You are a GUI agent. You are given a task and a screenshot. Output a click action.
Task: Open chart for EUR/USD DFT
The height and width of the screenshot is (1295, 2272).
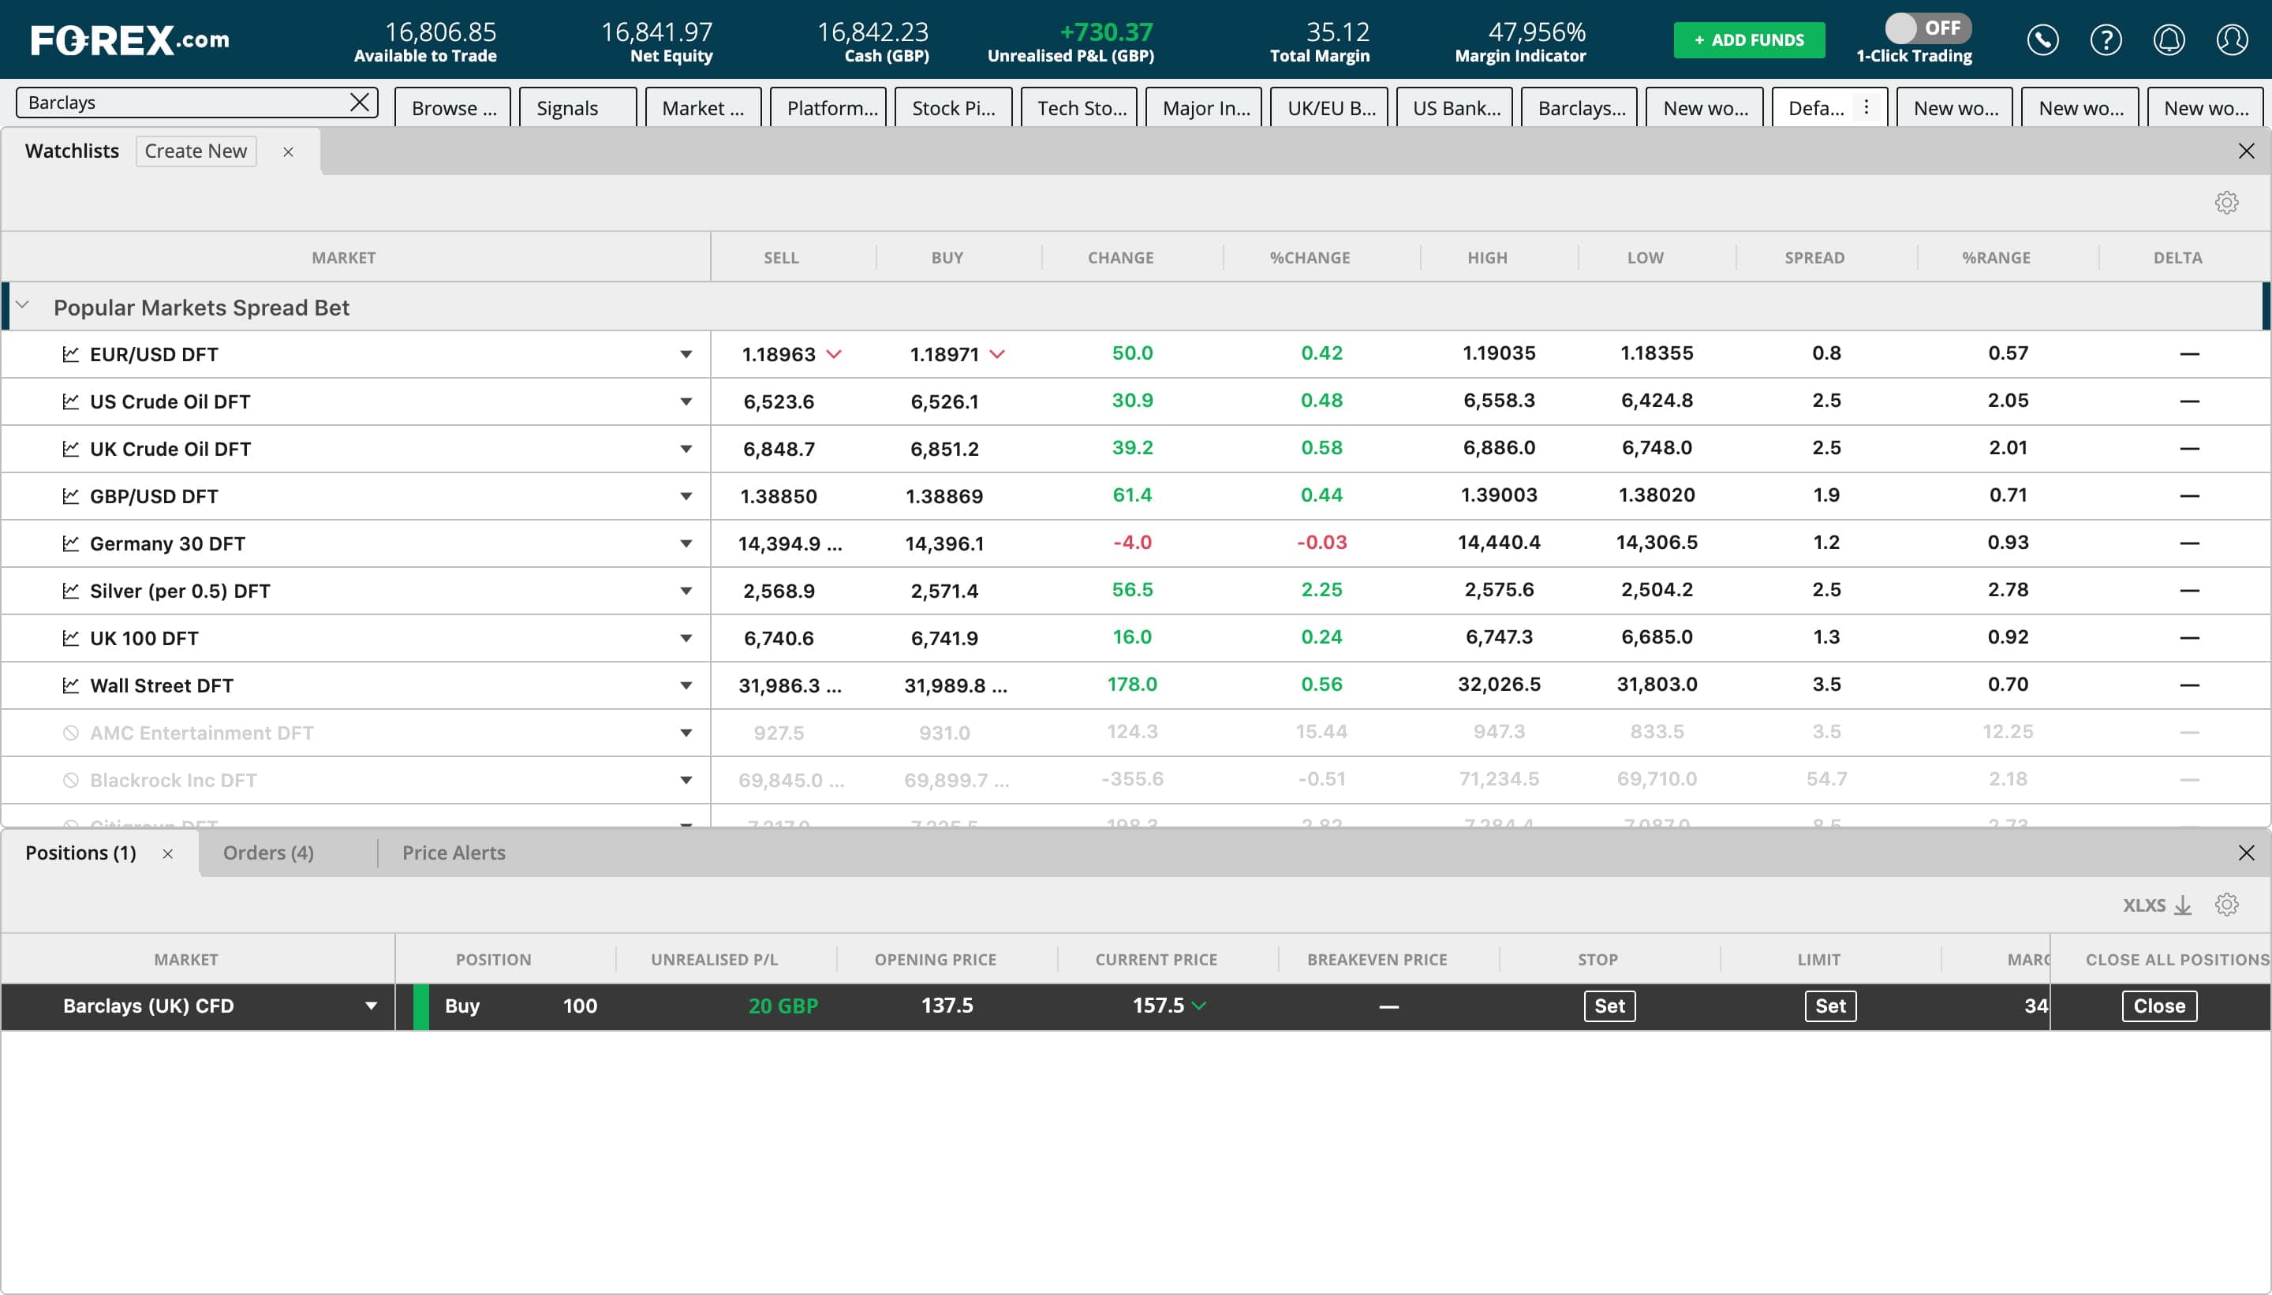71,354
